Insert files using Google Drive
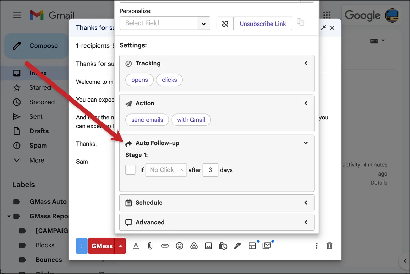Viewport: 410px width, 274px height. click(194, 246)
